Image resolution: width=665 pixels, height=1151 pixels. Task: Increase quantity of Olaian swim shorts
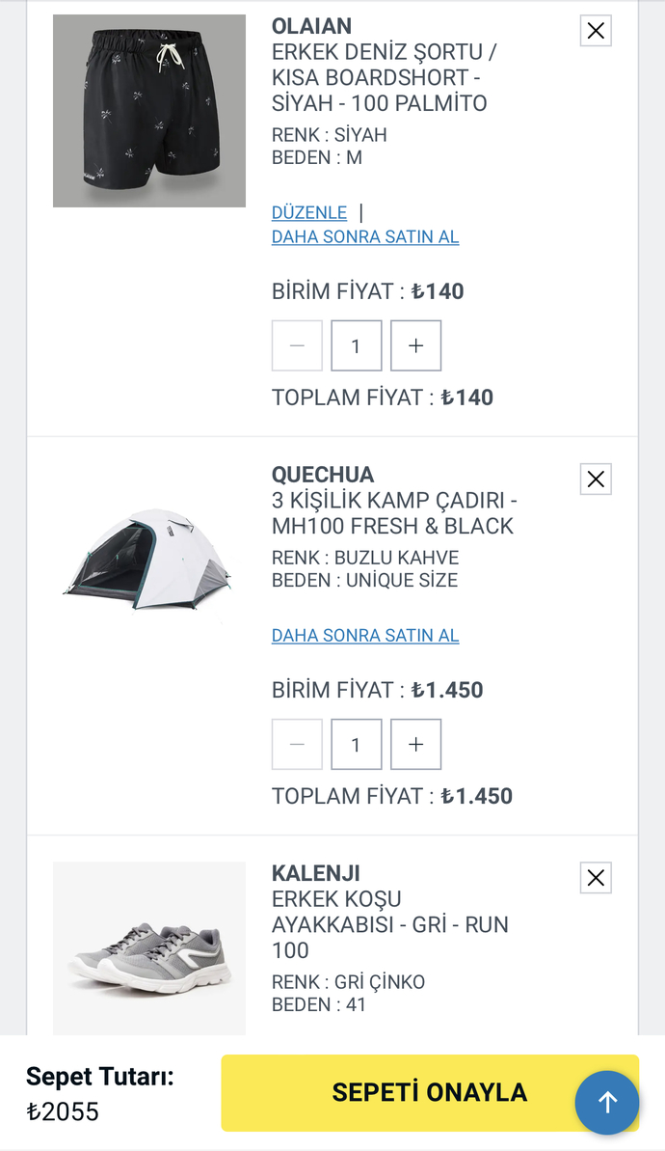[415, 345]
